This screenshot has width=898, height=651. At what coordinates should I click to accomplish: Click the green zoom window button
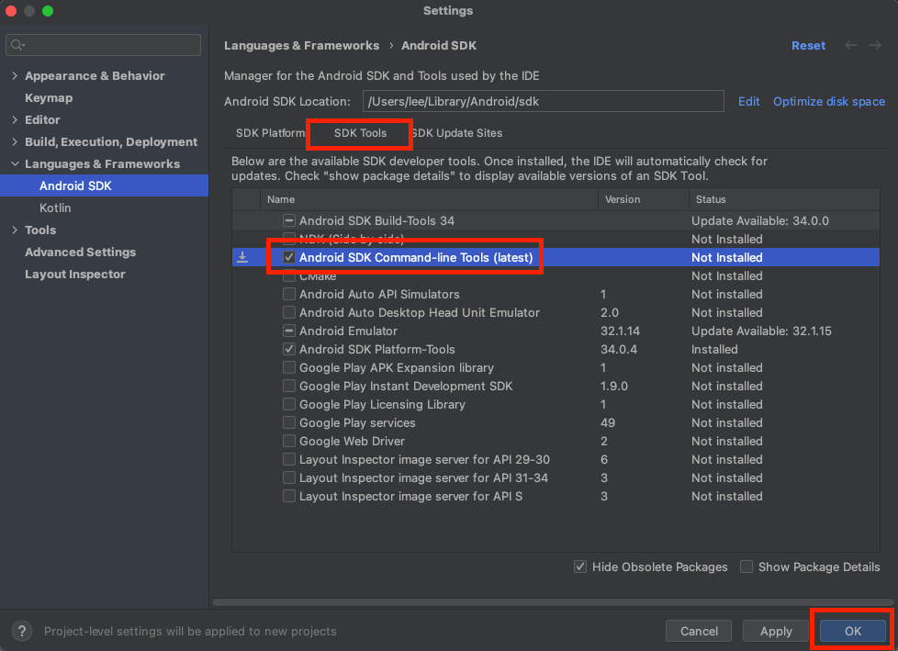tap(48, 11)
